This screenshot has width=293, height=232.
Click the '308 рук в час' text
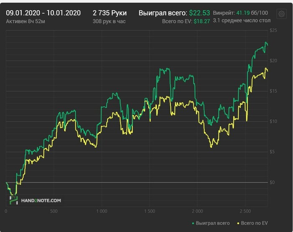click(x=109, y=21)
